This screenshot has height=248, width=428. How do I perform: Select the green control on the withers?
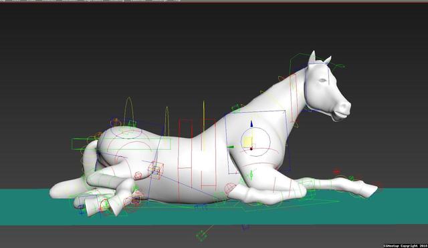tap(236, 108)
